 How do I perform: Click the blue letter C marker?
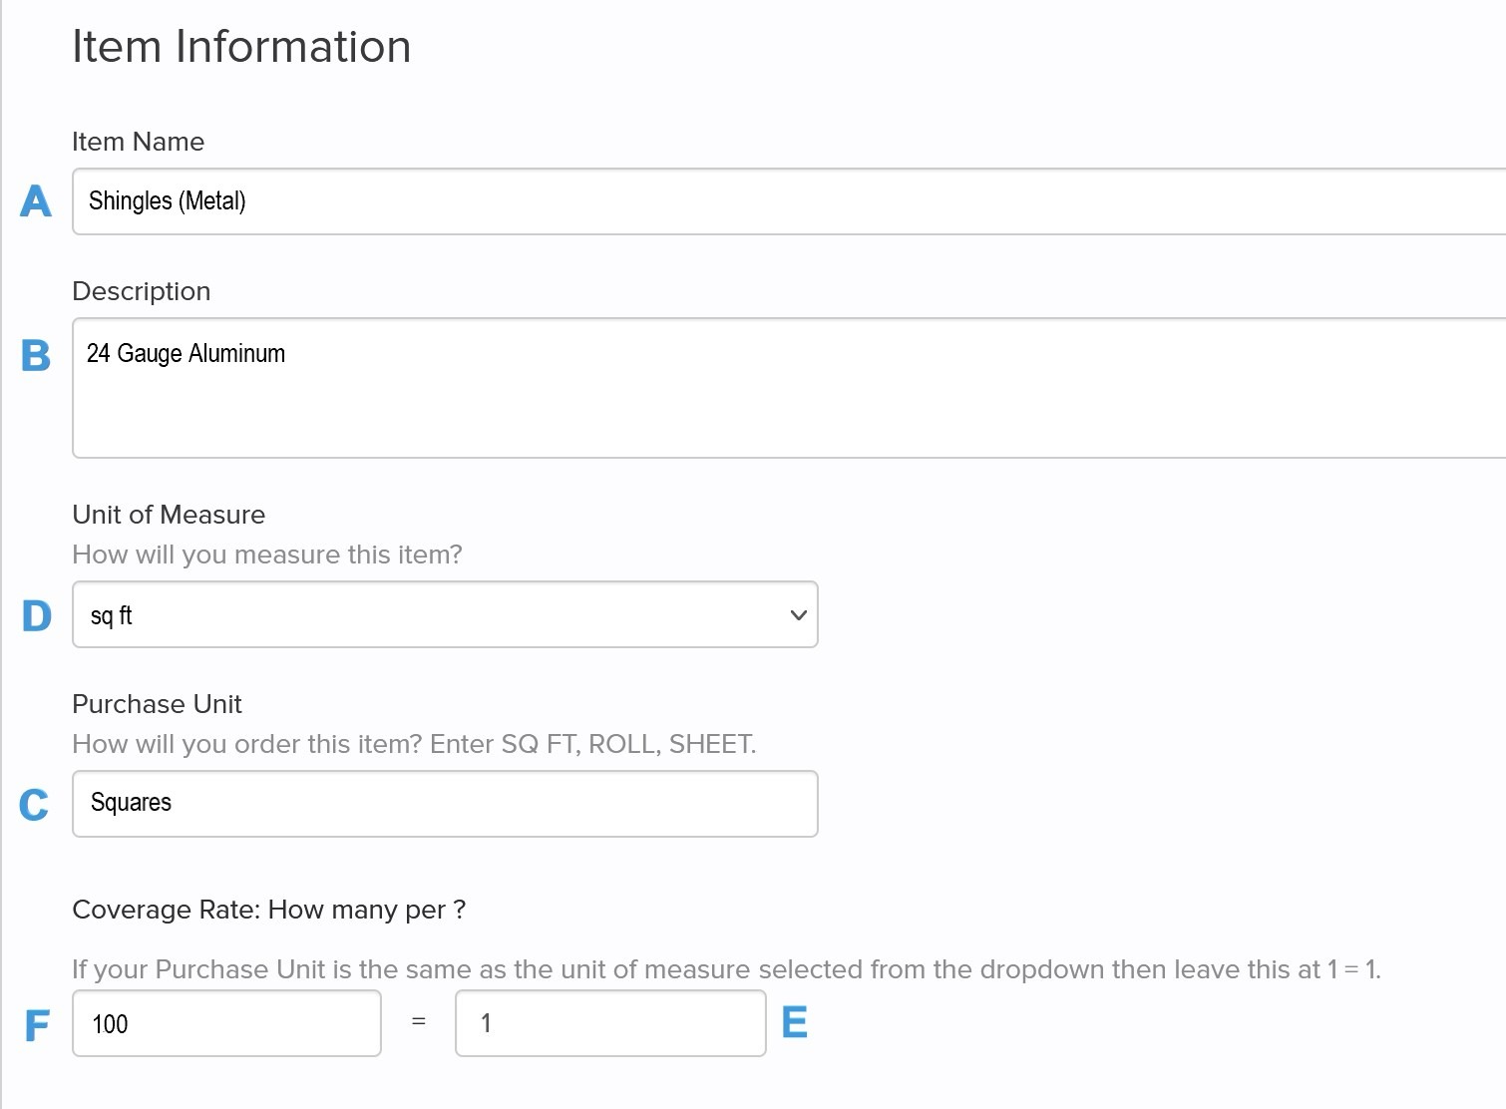(x=34, y=805)
